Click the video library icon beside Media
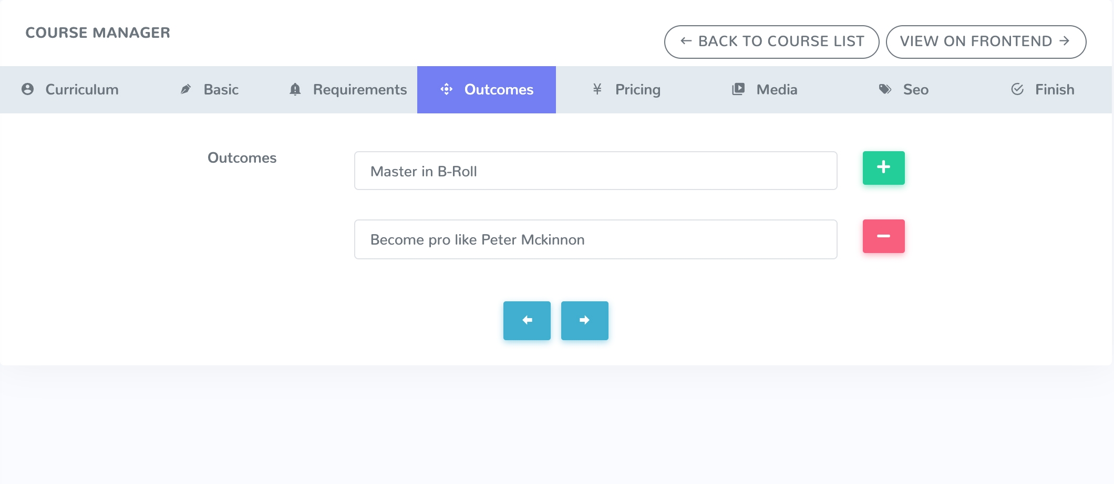The width and height of the screenshot is (1114, 484). tap(738, 89)
